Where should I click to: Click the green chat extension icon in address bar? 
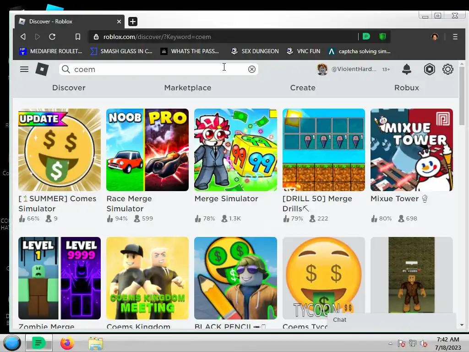(366, 37)
